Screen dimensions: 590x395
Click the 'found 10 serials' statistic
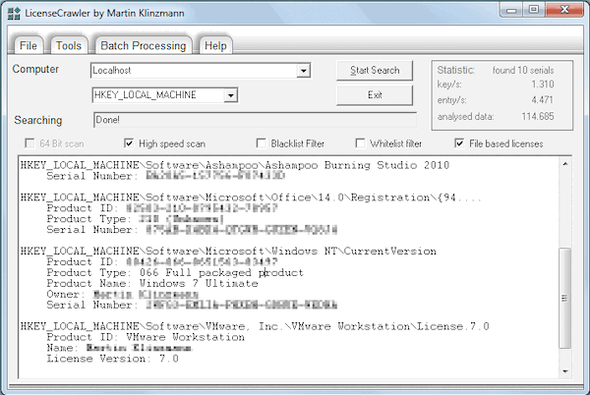(523, 71)
